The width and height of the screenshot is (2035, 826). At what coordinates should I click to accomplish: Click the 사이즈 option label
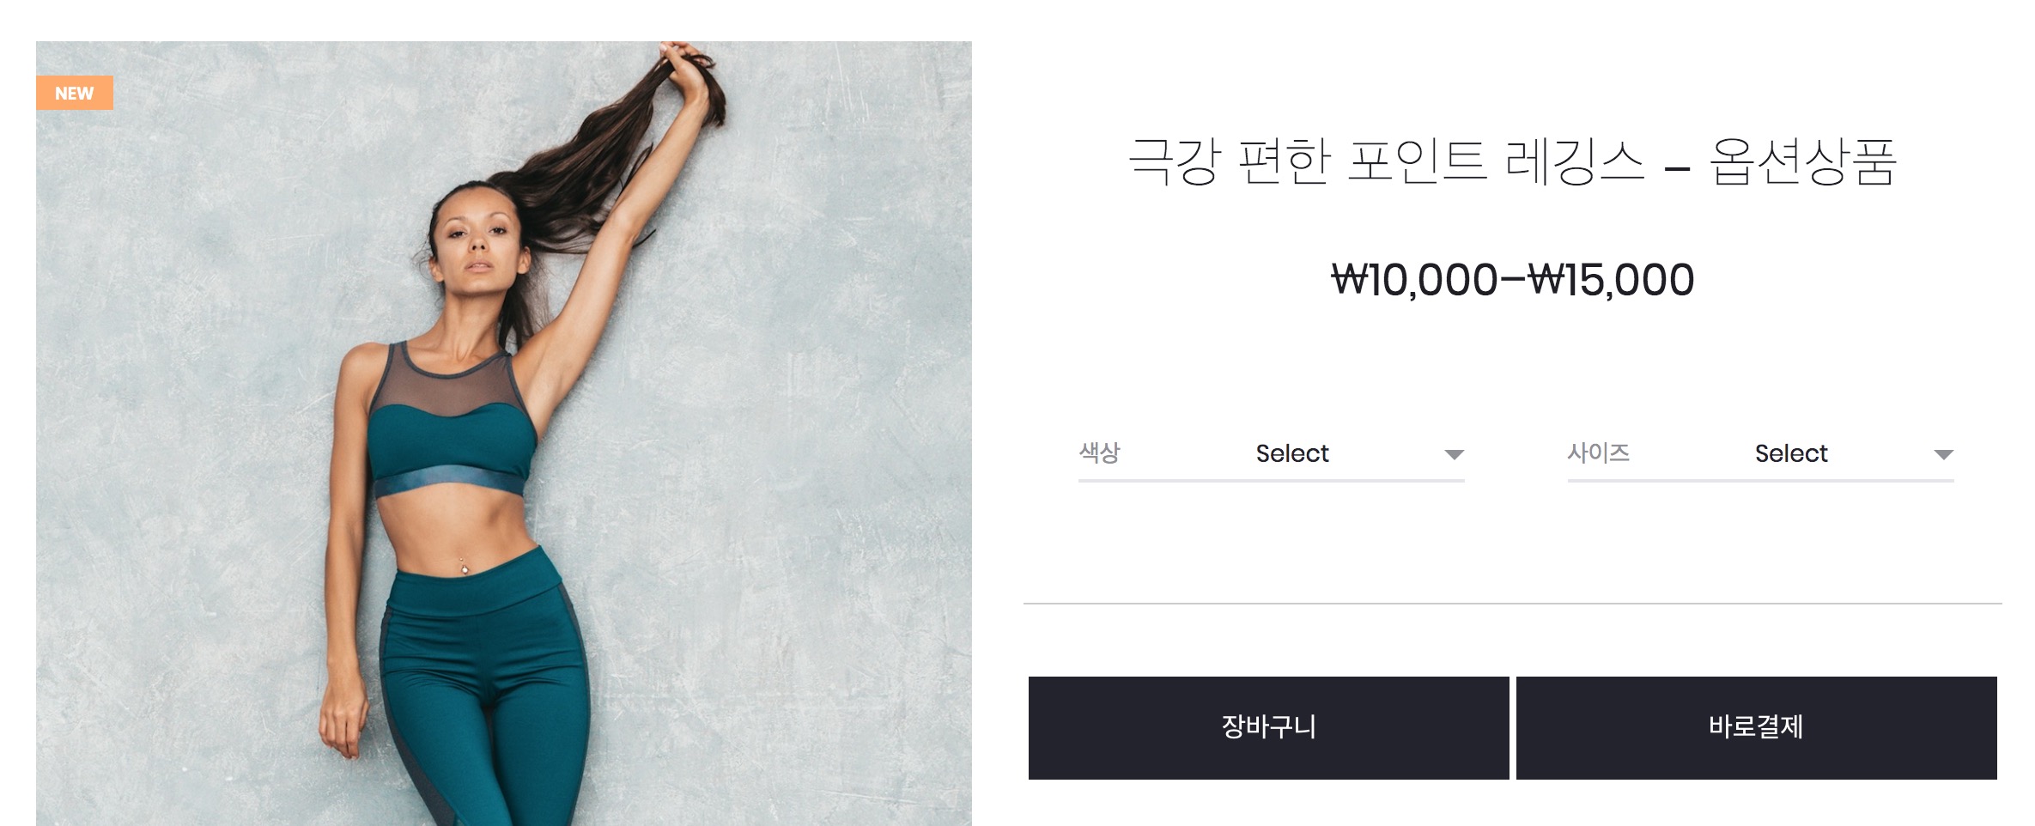click(x=1599, y=452)
